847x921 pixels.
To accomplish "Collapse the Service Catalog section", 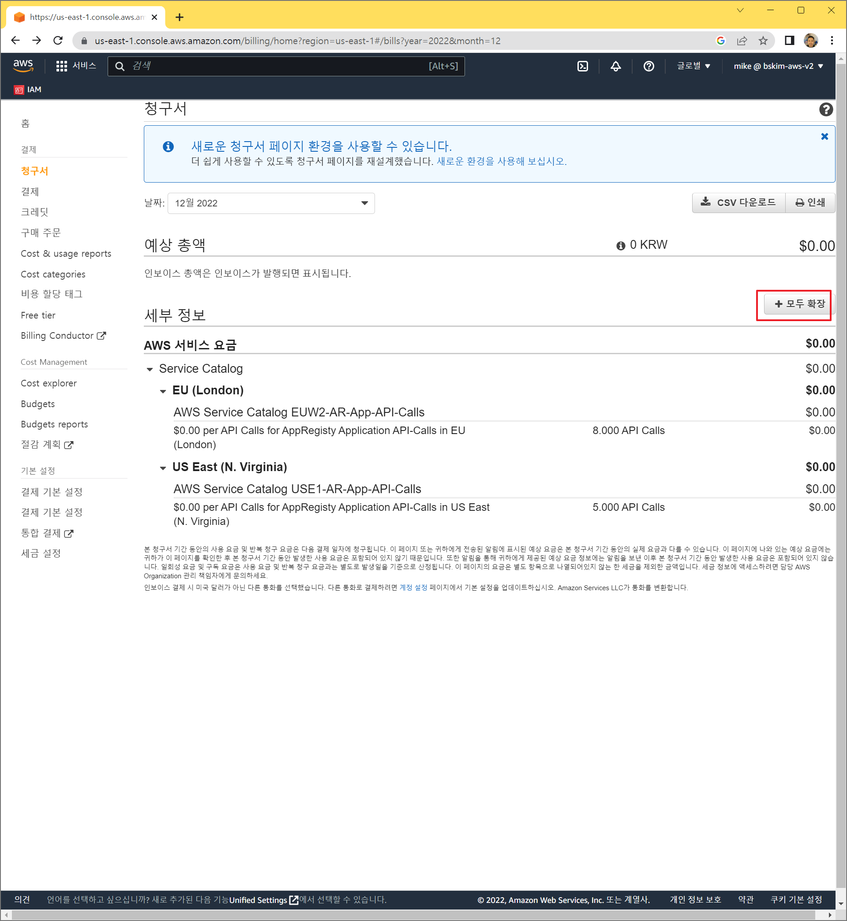I will coord(150,369).
